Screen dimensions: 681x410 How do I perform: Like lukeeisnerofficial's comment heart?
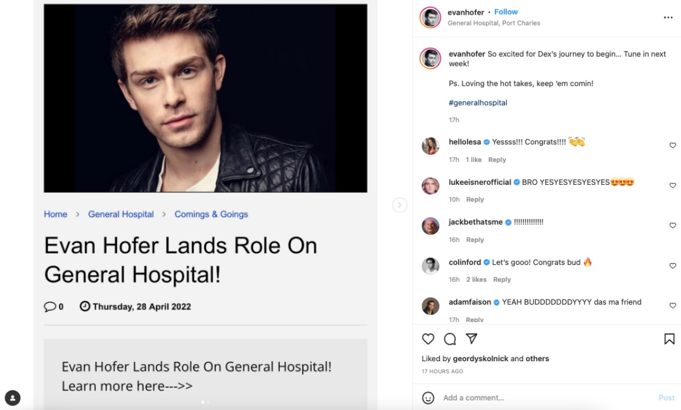tap(672, 185)
